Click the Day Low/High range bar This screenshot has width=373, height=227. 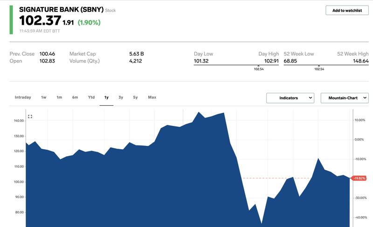236,65
